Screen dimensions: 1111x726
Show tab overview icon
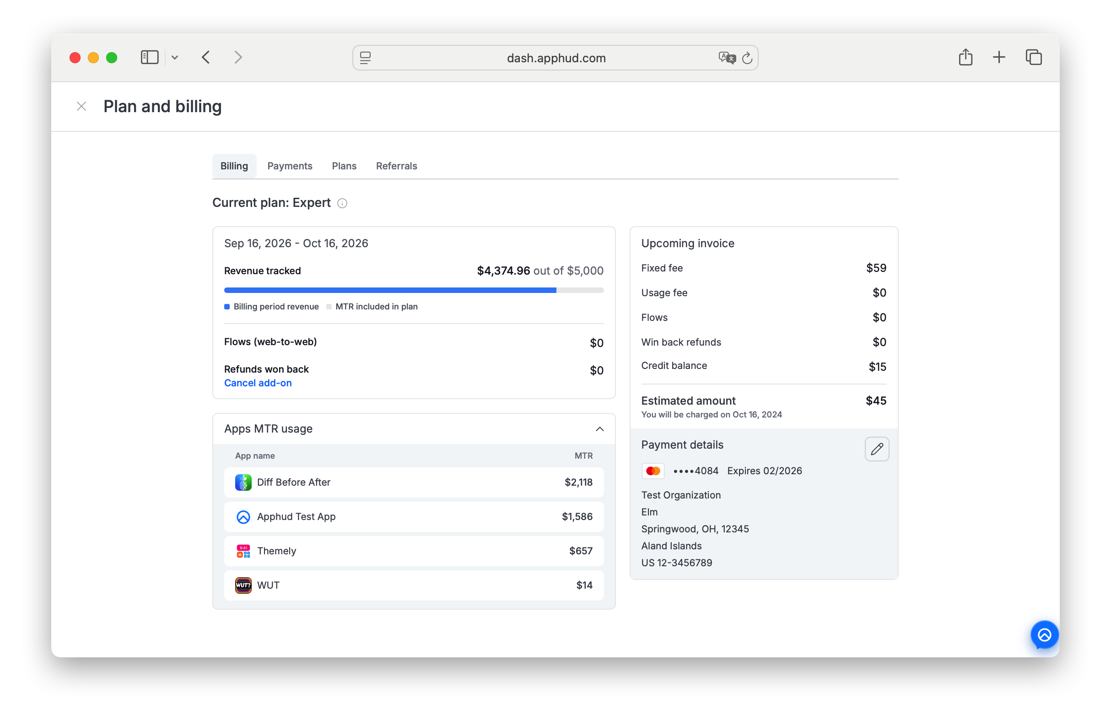1034,57
